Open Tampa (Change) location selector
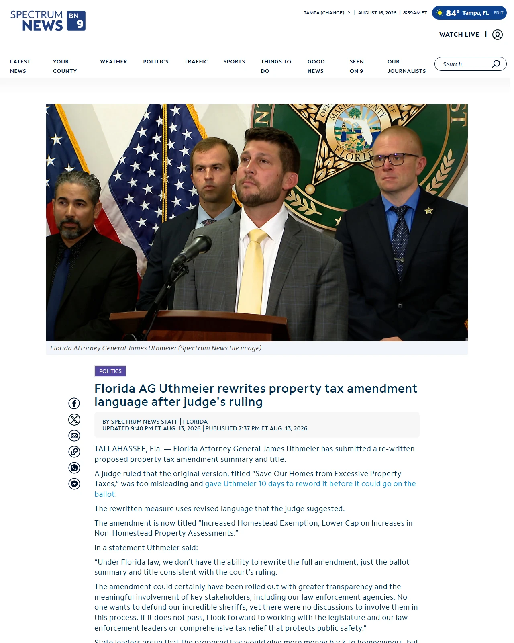The width and height of the screenshot is (514, 643). coord(327,13)
